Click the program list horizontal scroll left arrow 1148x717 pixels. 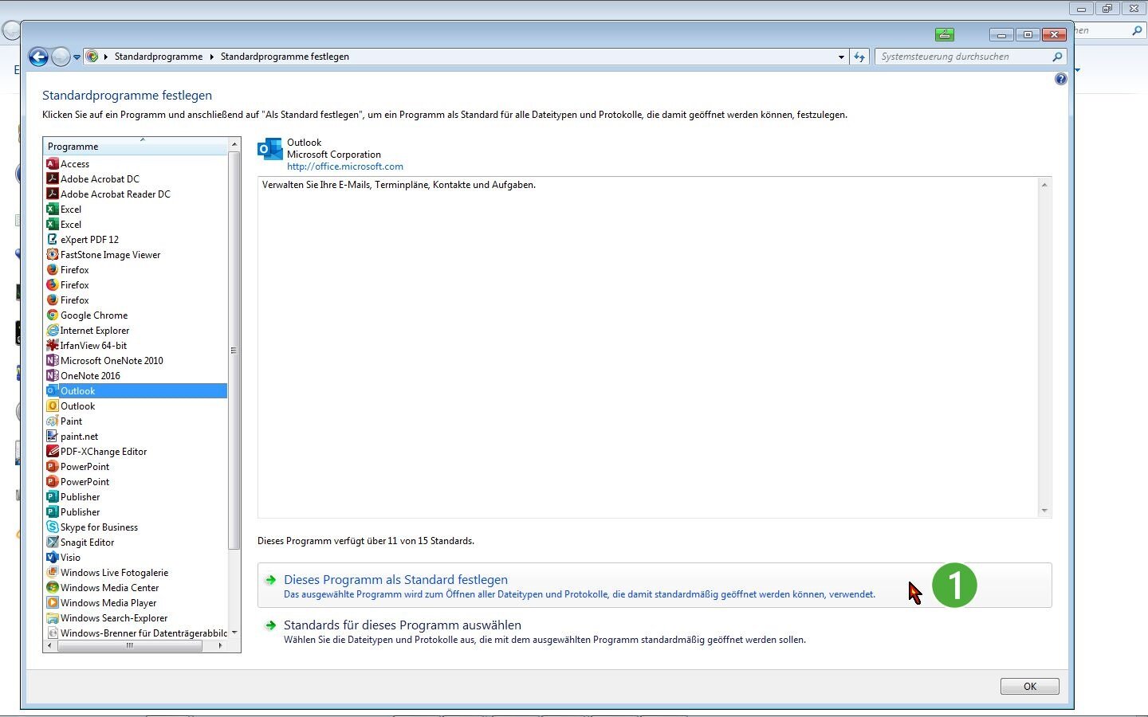(50, 646)
